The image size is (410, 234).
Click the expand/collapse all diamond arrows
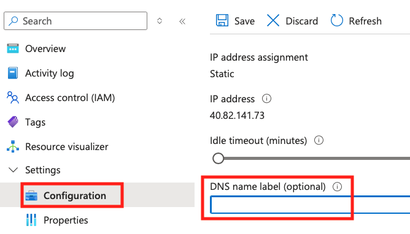160,21
